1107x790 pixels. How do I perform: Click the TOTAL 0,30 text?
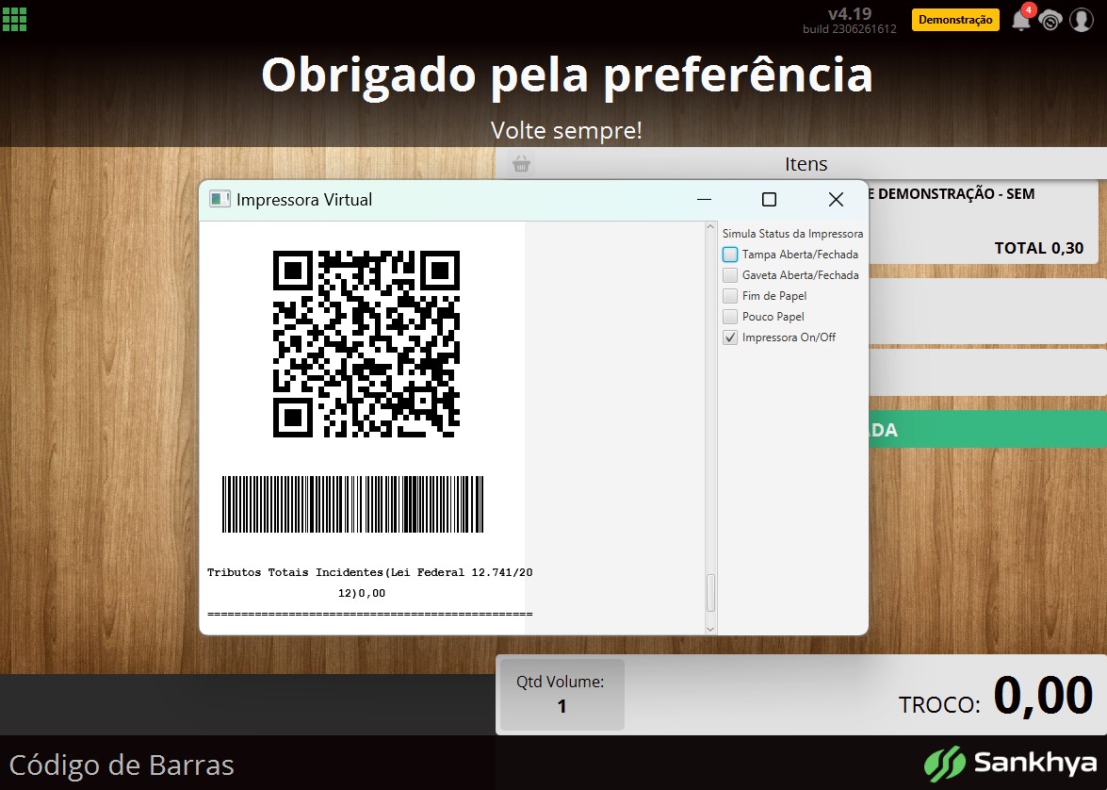[x=1038, y=248]
